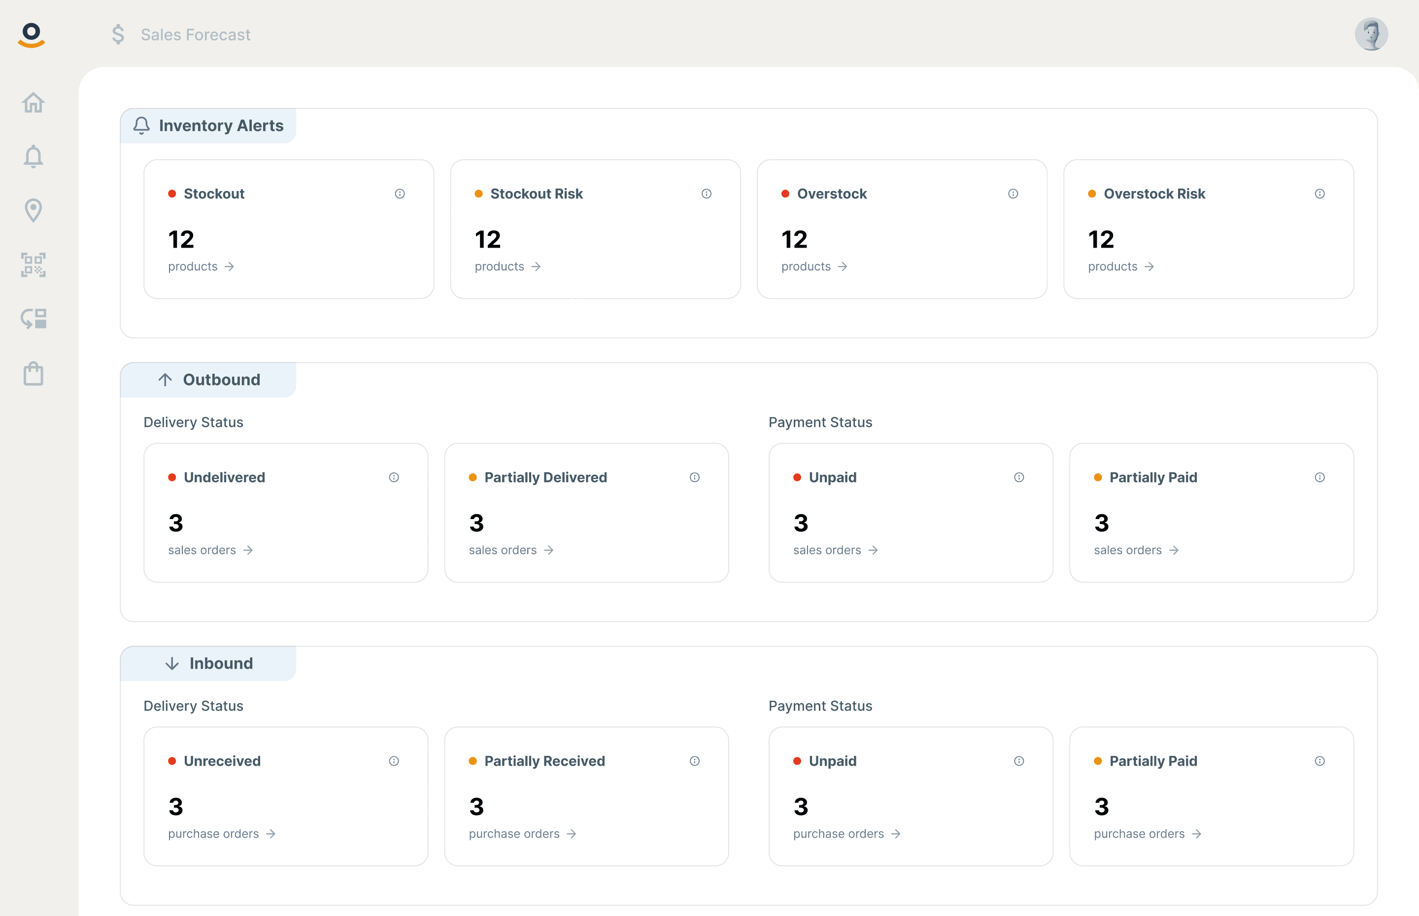Open the Home icon in sidebar
Screen dimensions: 1419x916
34,103
